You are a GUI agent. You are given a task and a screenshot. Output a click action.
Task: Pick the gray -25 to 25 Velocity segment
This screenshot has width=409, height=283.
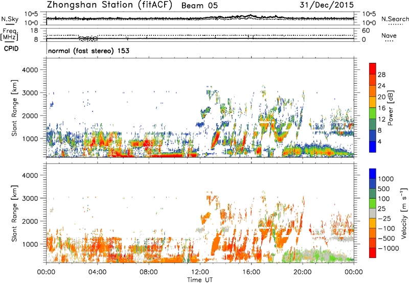373,213
